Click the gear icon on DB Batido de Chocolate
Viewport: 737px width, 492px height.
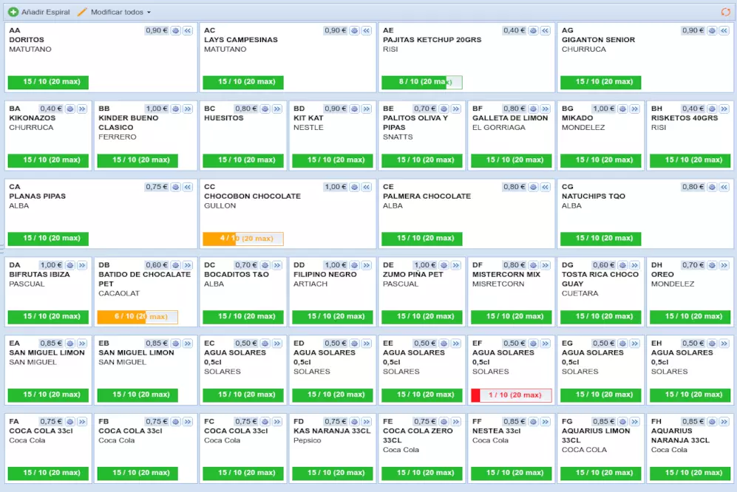tap(176, 266)
